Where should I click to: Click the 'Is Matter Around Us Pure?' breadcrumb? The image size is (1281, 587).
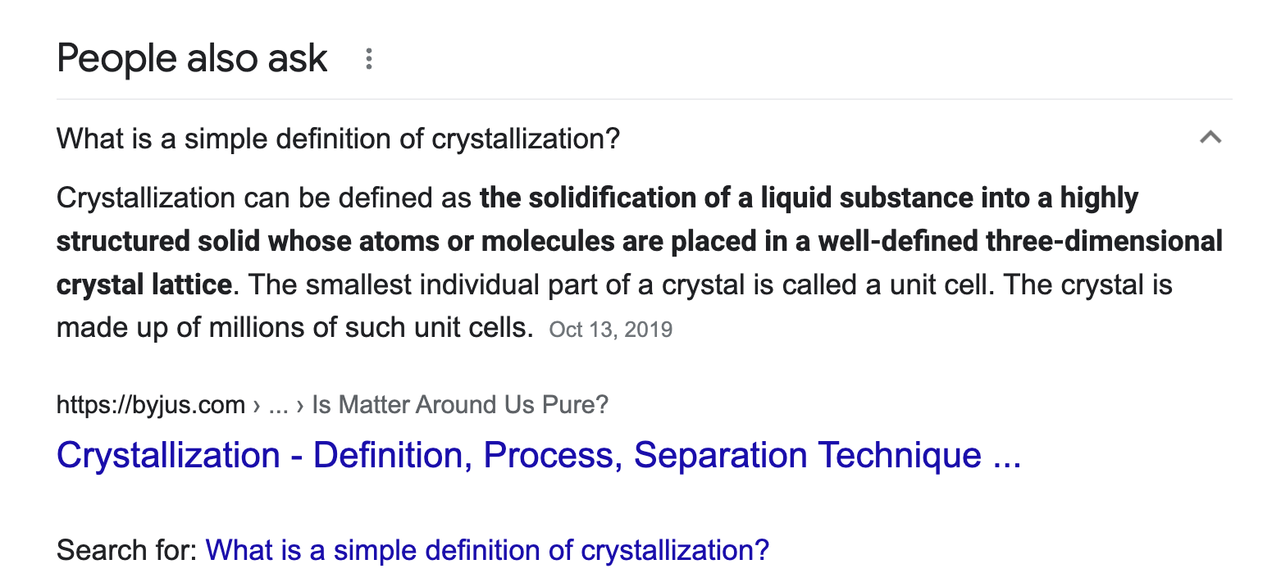[x=460, y=404]
